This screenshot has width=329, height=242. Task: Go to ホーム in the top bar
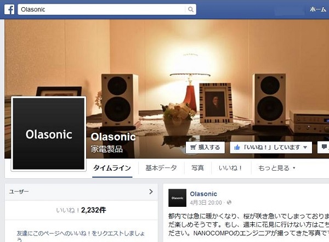click(x=318, y=9)
